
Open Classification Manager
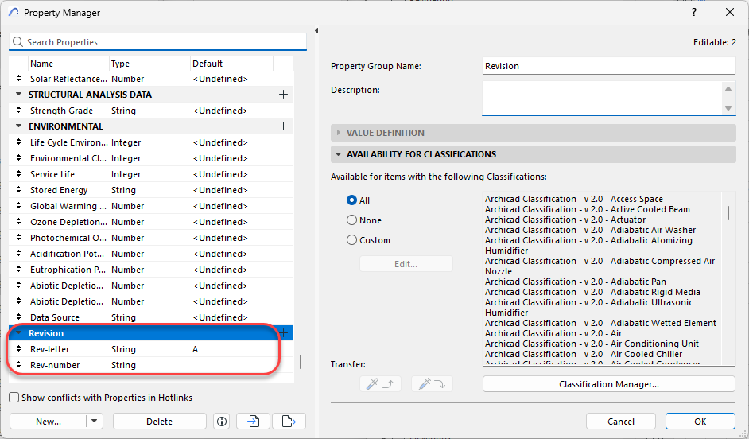pyautogui.click(x=608, y=384)
